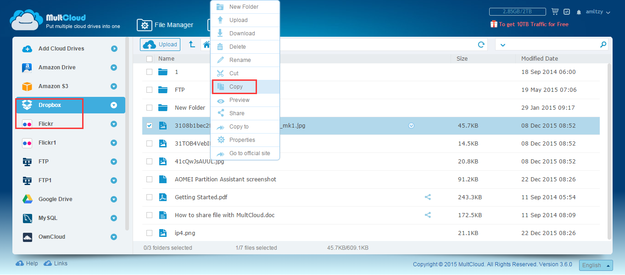
Task: Click the OwnCloud icon in sidebar
Action: (x=28, y=237)
